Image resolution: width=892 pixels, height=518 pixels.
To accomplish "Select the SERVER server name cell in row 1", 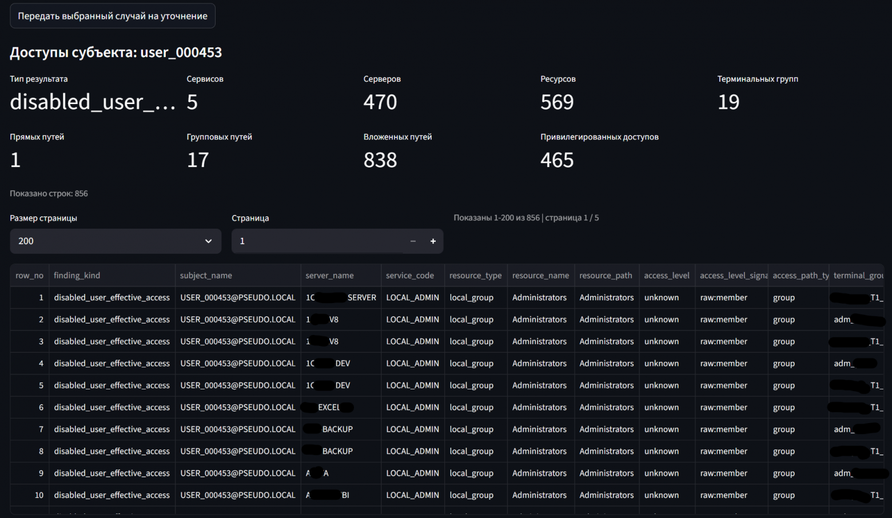I will (x=341, y=297).
